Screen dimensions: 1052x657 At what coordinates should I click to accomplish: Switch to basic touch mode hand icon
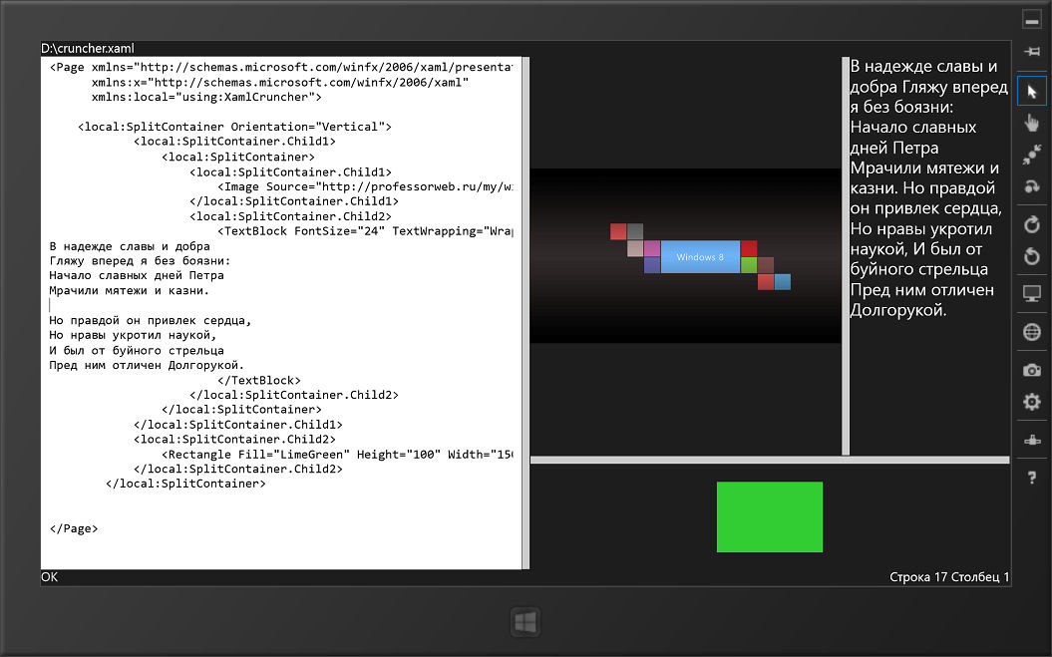pyautogui.click(x=1031, y=123)
